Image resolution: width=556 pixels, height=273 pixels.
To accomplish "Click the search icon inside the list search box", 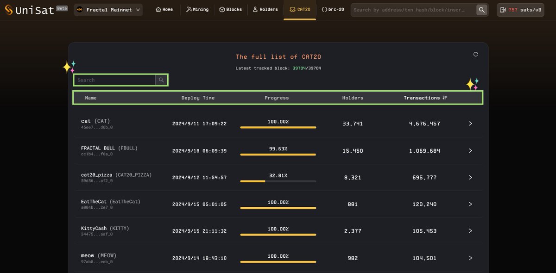I will (161, 80).
